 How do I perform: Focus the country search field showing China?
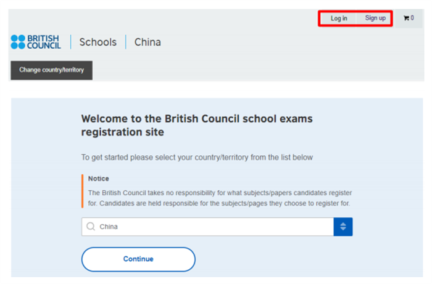pos(207,227)
